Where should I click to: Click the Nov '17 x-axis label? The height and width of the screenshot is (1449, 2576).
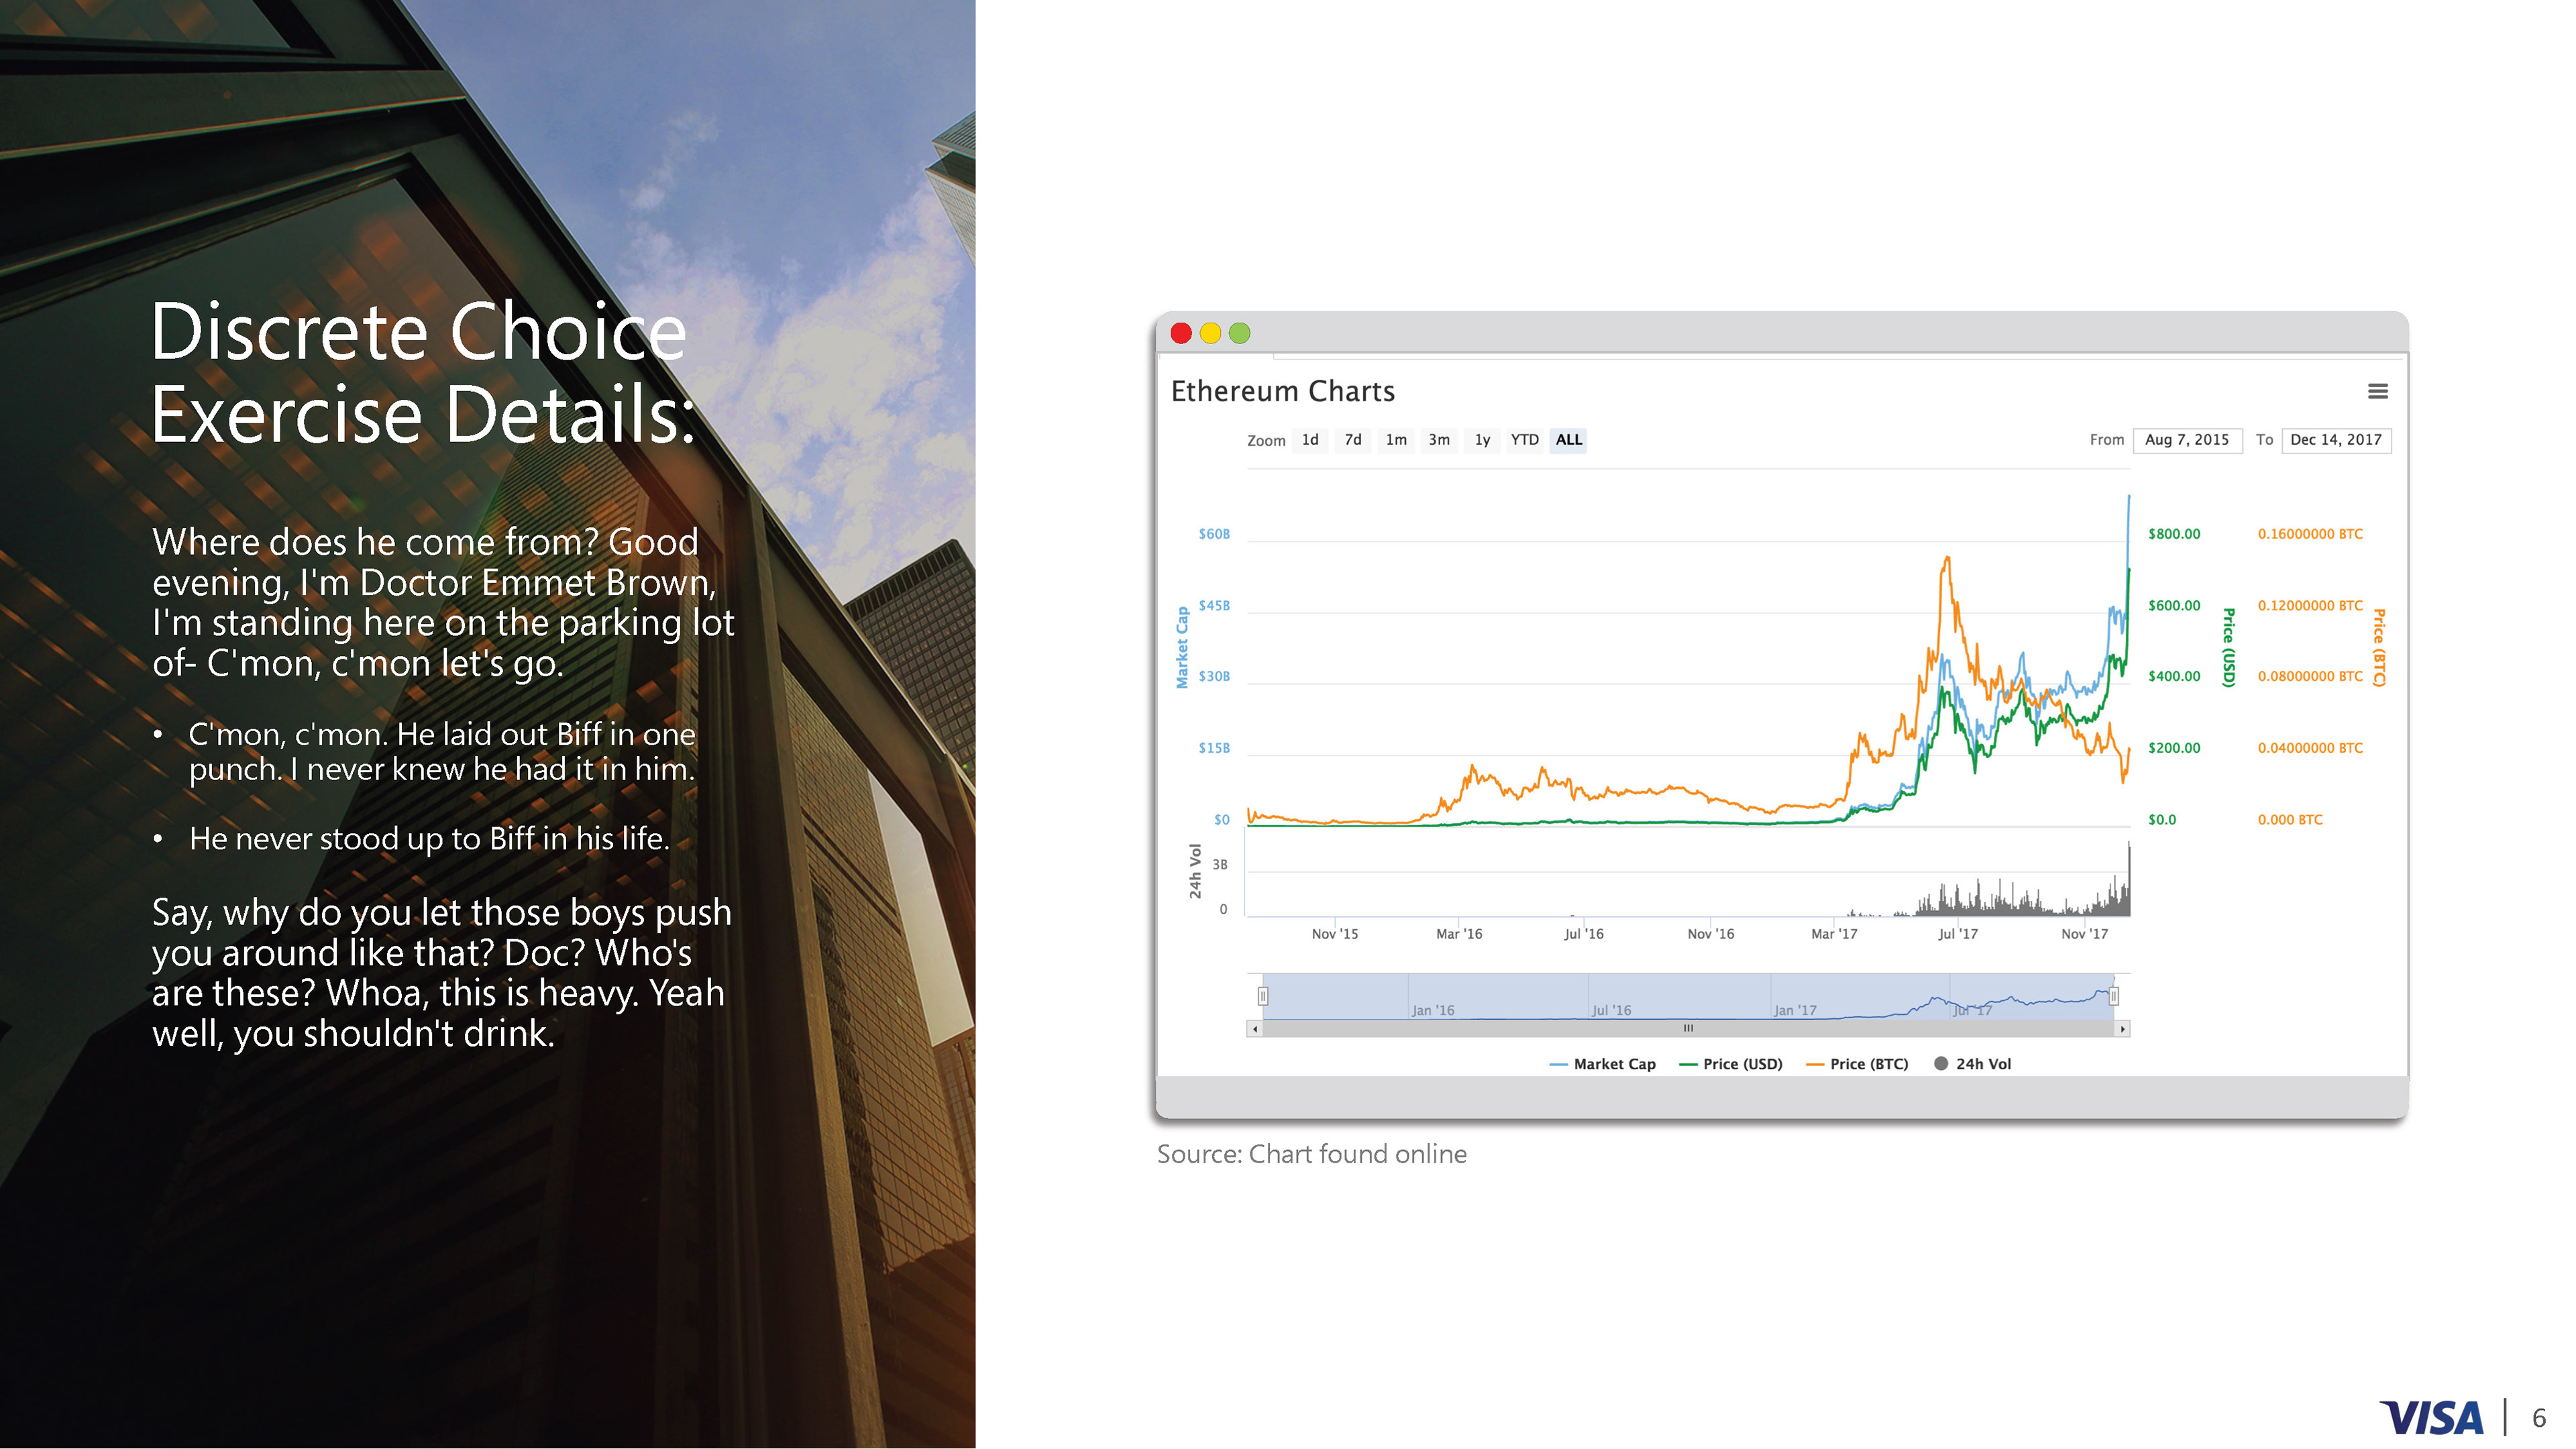[x=2084, y=934]
